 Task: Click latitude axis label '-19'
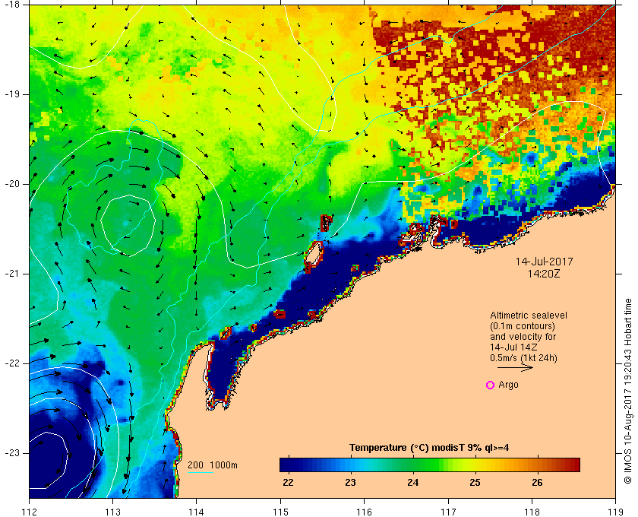pyautogui.click(x=11, y=94)
